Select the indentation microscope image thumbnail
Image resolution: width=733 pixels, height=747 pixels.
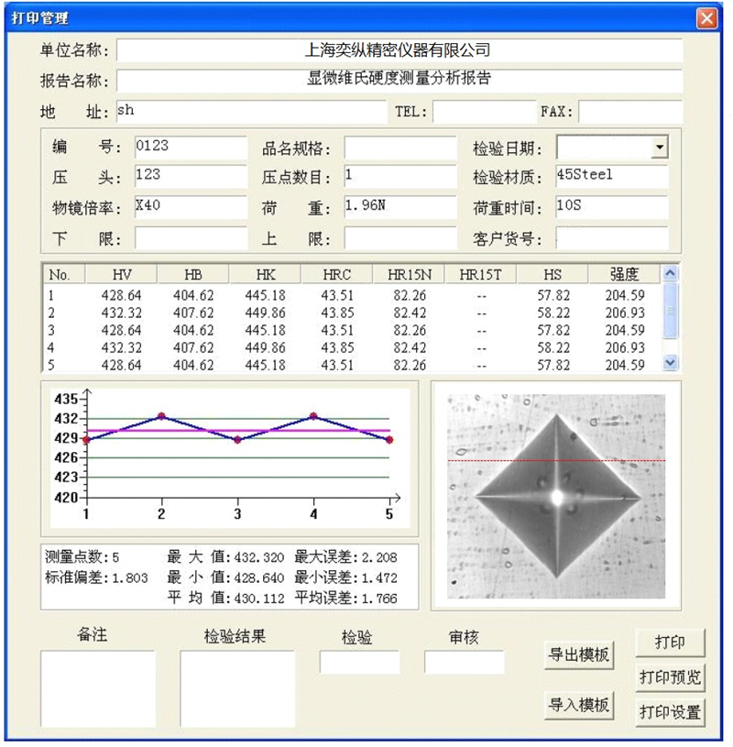click(556, 496)
